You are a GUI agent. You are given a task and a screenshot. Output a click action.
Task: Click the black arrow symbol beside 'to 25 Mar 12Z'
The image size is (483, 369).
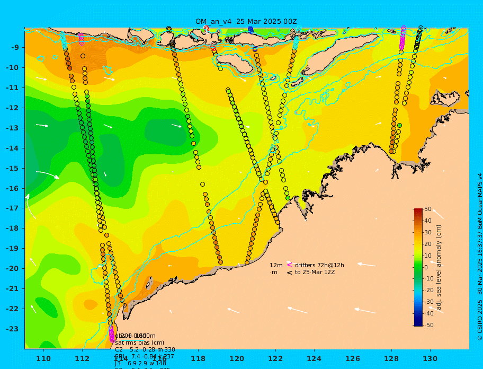point(290,273)
